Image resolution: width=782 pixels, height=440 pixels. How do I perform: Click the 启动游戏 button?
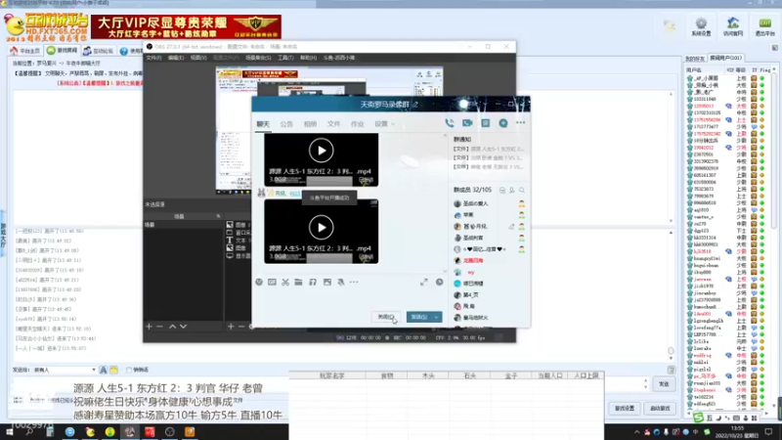click(661, 408)
